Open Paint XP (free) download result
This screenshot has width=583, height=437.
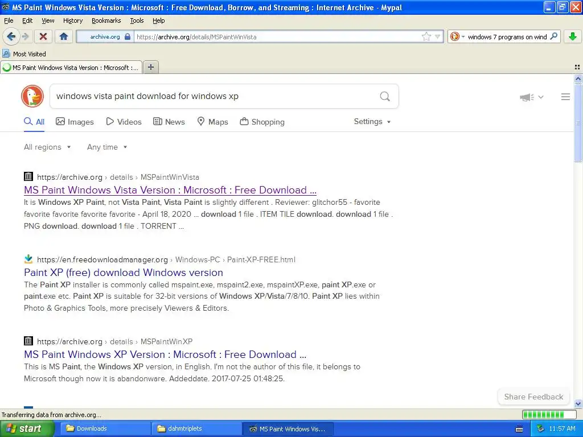point(124,273)
